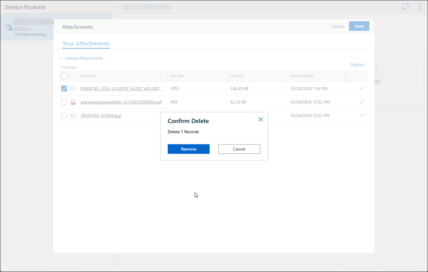Click Upload Attachments link

[81, 58]
